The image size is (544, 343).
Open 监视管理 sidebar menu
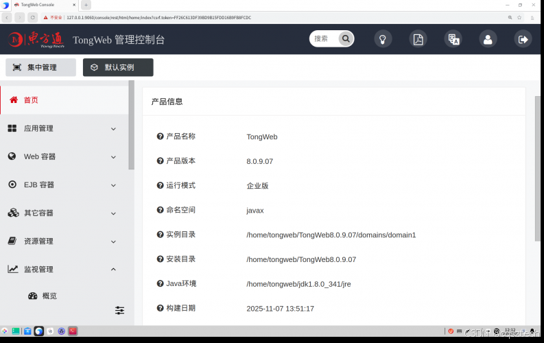point(64,269)
